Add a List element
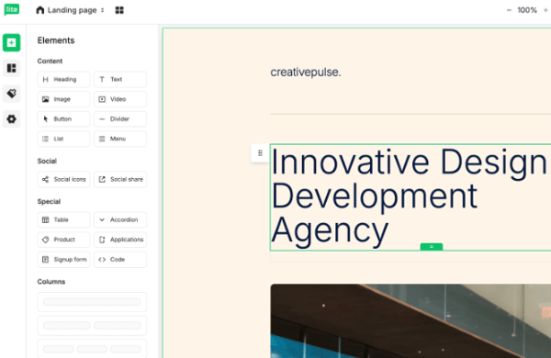 [x=63, y=139]
